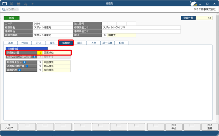Open the AI cloud assistant icon
This screenshot has width=219, height=136.
tap(193, 3)
